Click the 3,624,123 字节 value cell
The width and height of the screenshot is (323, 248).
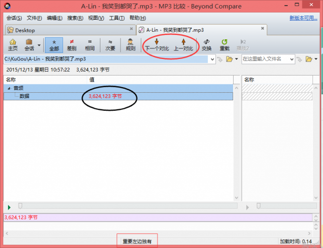point(105,96)
